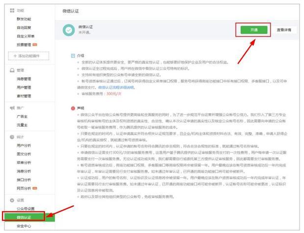
Task: Click the 查看详情 button
Action: pos(284,30)
